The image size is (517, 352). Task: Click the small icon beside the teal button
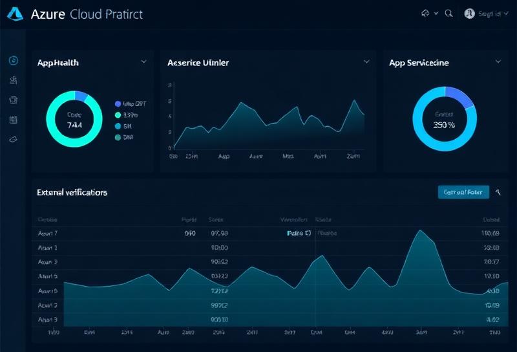(x=498, y=192)
